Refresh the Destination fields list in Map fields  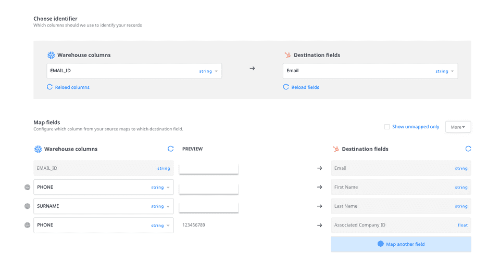click(x=468, y=149)
